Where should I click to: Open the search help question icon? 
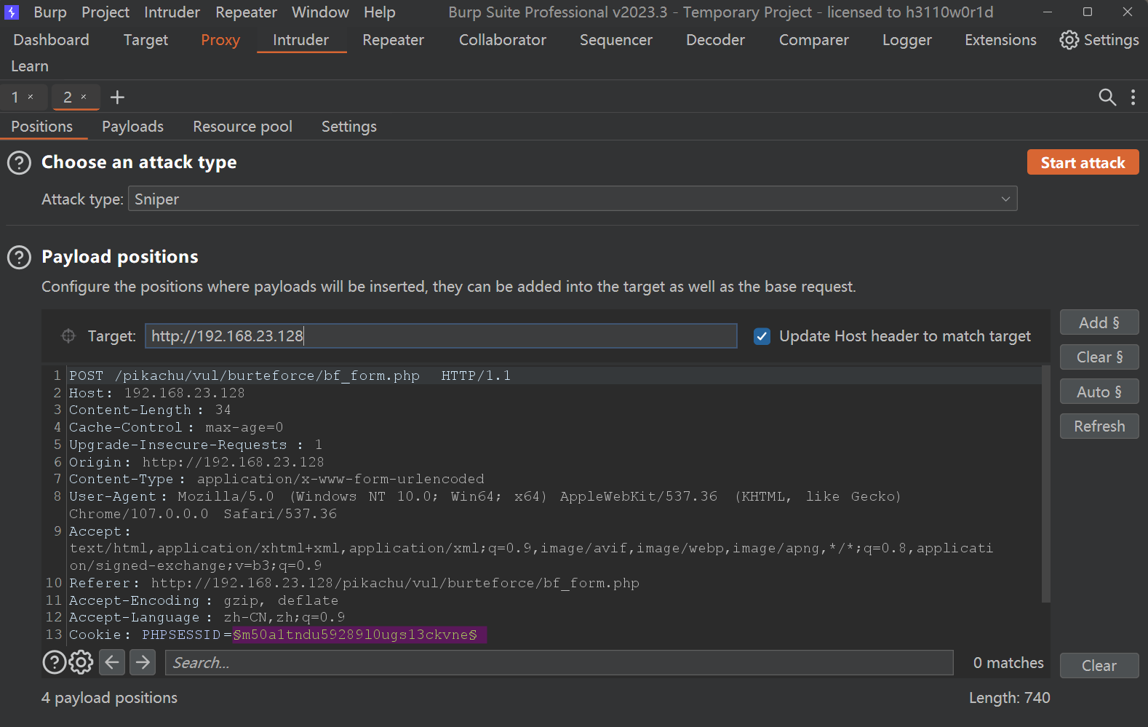[x=55, y=662]
